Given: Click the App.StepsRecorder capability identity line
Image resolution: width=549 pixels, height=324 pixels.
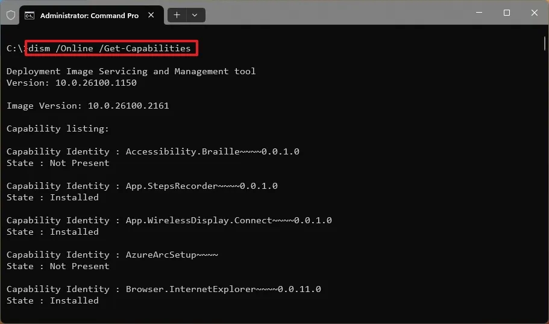Looking at the screenshot, I should tap(142, 186).
